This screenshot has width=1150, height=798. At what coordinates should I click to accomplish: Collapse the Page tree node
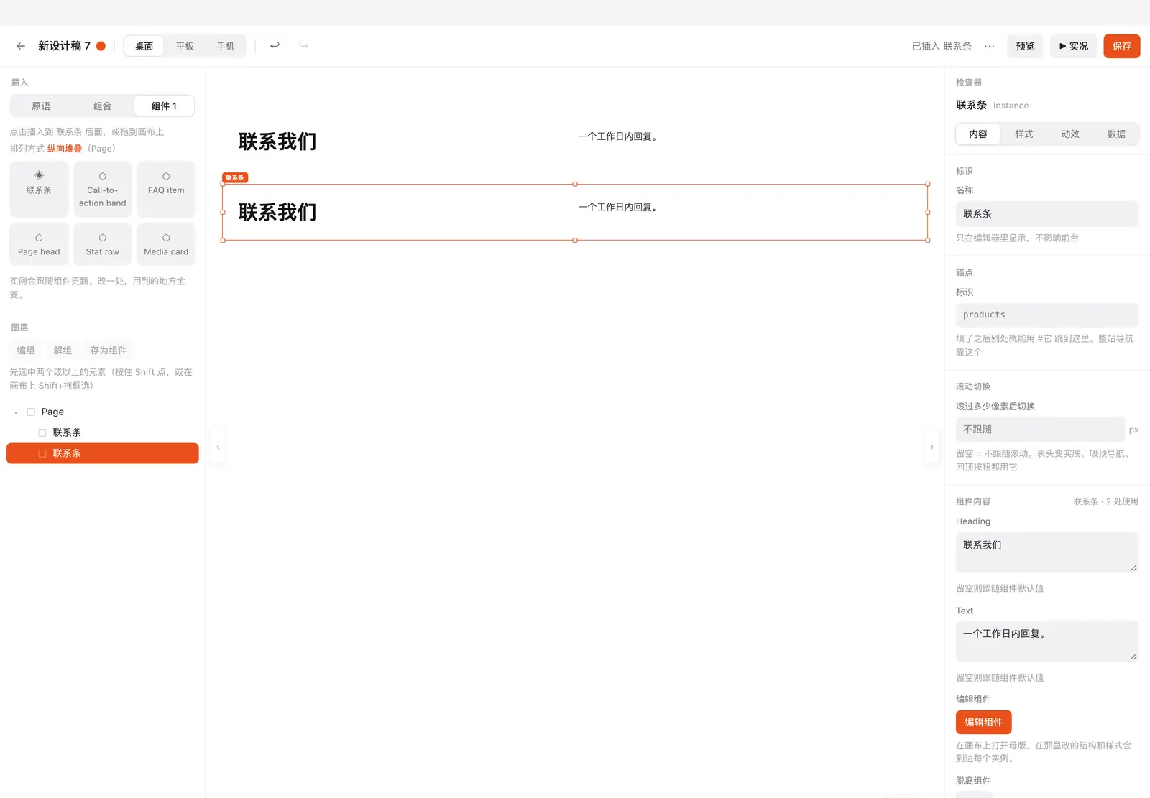pos(16,412)
